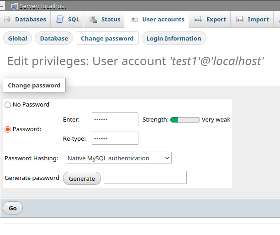
Task: Click the Databases cylinder icon
Action: click(7, 19)
